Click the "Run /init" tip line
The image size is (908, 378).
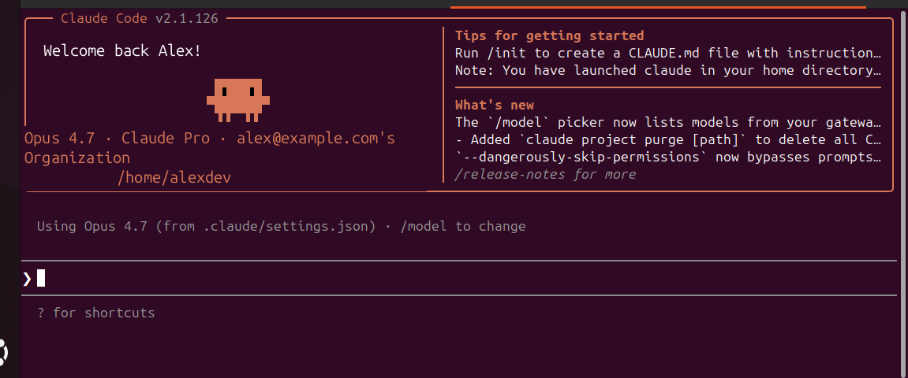(x=668, y=54)
